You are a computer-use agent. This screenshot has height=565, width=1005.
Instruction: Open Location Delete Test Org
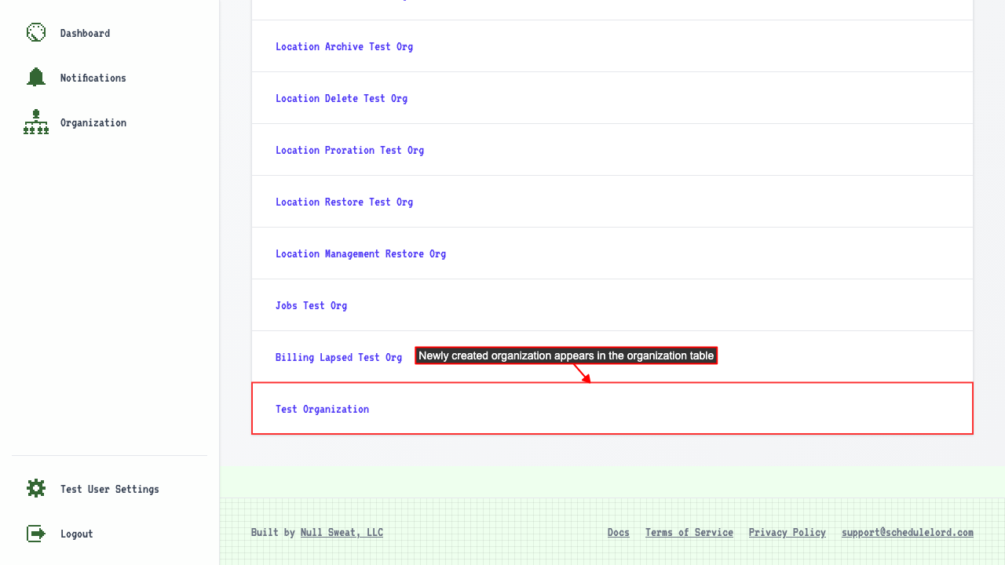342,98
